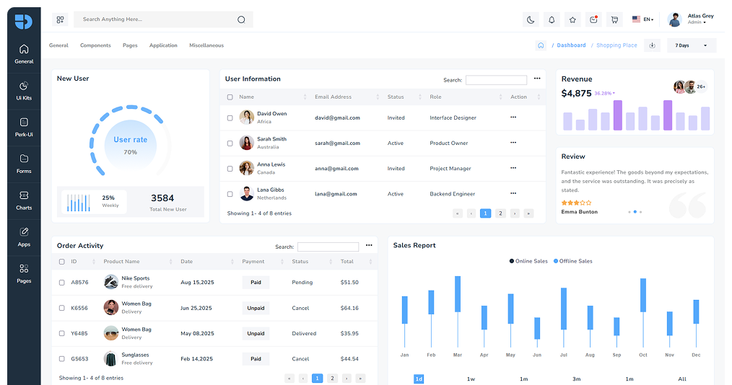Check the box next to David Owen
The height and width of the screenshot is (385, 732).
230,118
